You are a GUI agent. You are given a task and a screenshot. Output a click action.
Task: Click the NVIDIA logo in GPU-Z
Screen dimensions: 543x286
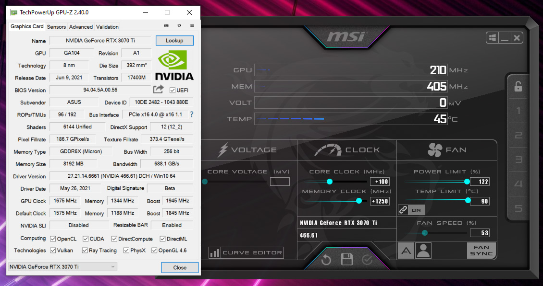pos(174,65)
